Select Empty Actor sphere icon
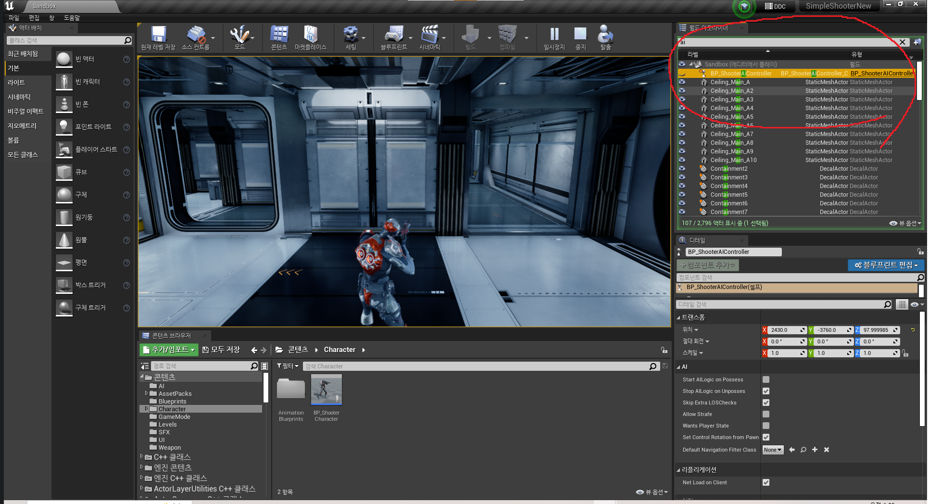The width and height of the screenshot is (929, 504). click(x=63, y=59)
